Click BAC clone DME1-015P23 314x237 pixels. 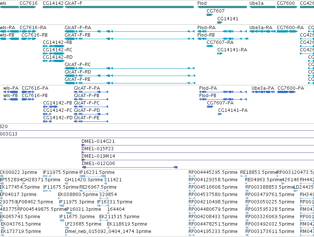coord(198,152)
